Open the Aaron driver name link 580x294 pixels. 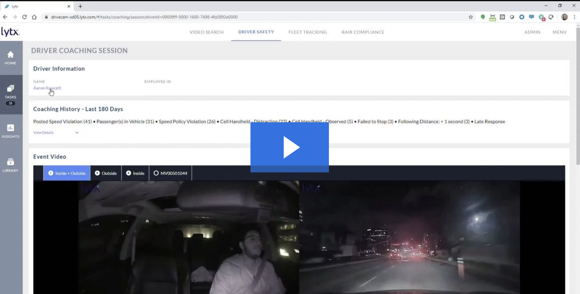[x=47, y=88]
